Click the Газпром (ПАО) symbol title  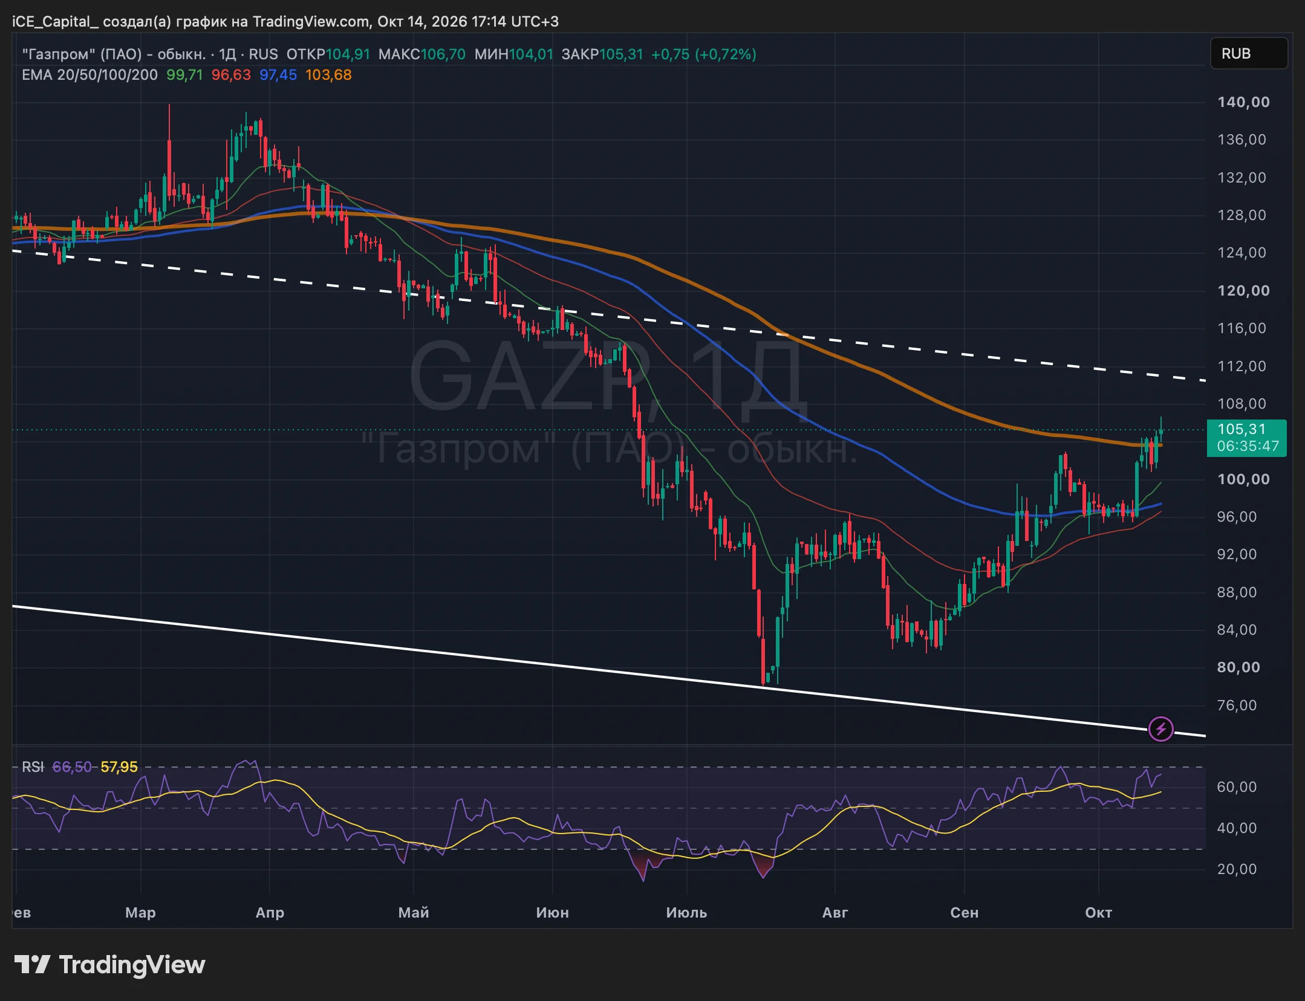tap(114, 54)
